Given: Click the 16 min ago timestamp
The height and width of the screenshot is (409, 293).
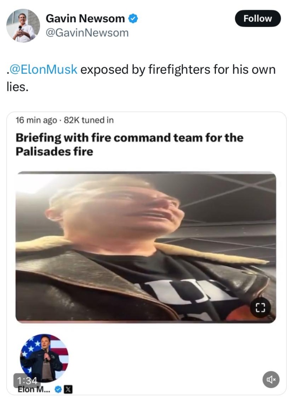Looking at the screenshot, I should (36, 120).
